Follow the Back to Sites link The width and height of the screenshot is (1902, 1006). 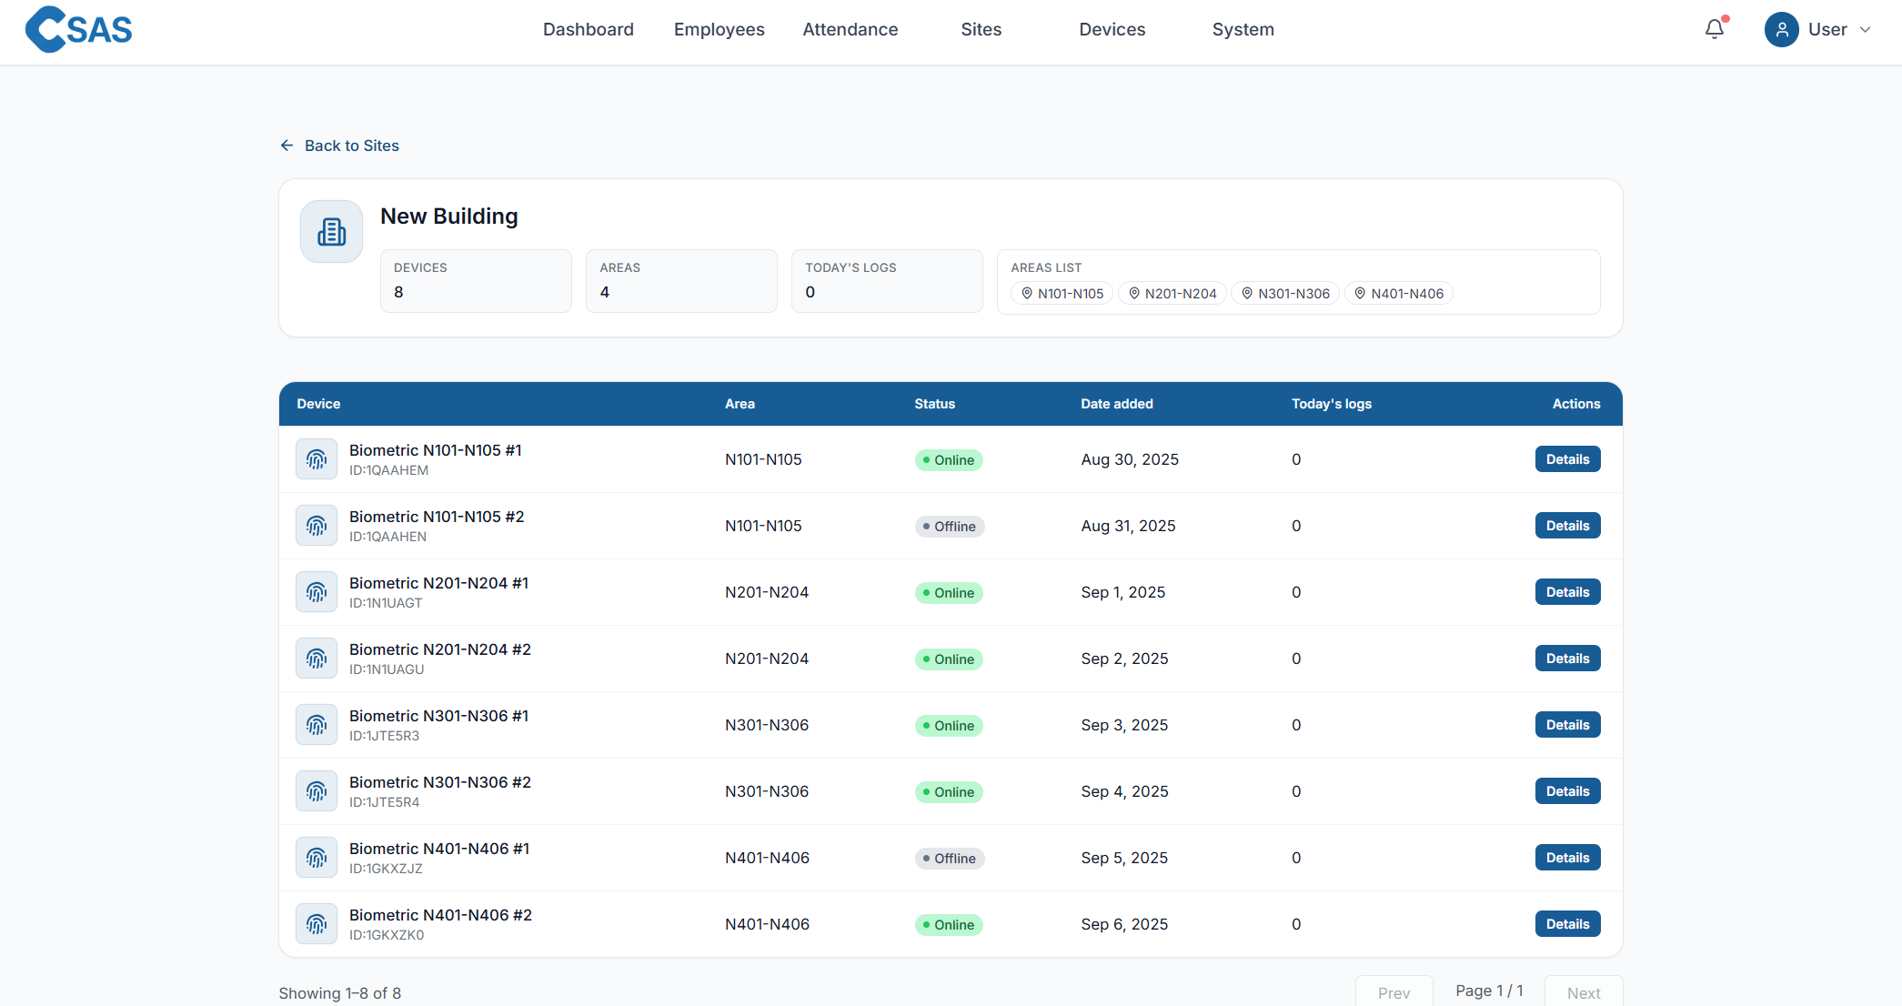[x=351, y=146]
